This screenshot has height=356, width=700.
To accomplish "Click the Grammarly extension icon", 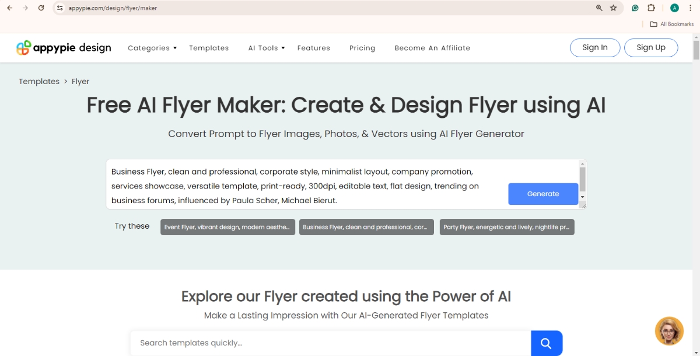I will coord(635,8).
